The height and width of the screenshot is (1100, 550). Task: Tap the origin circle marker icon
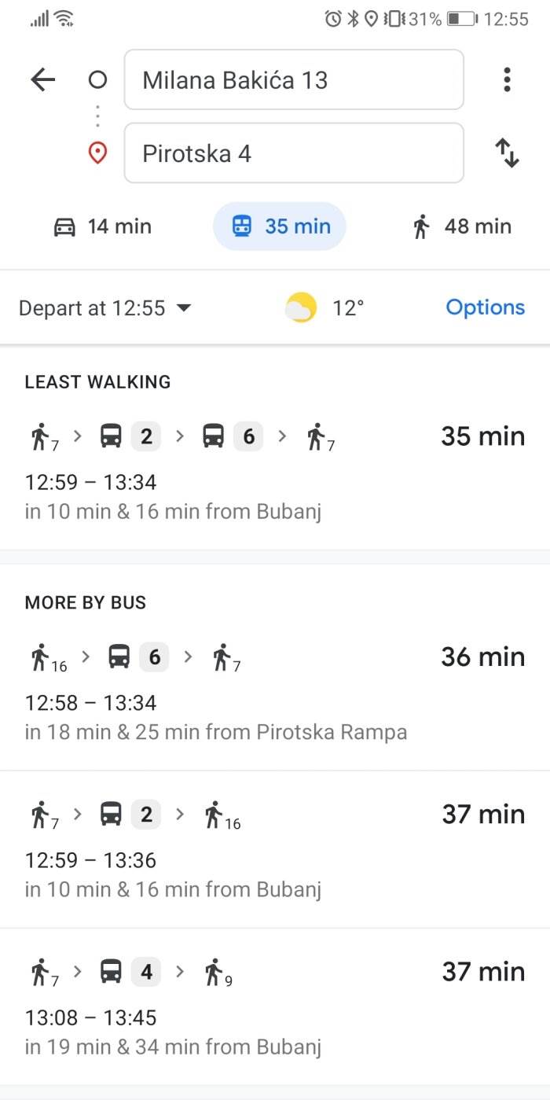click(x=97, y=79)
